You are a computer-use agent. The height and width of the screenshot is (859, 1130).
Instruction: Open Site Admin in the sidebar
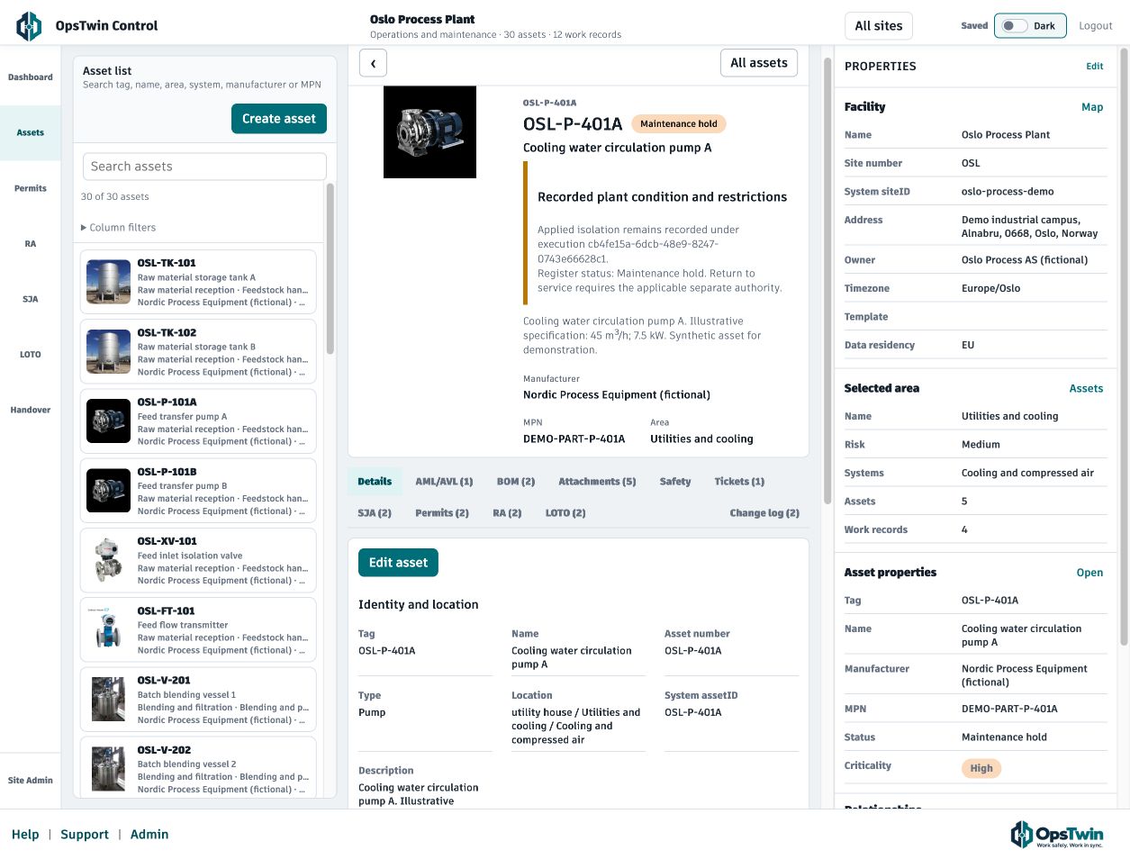[31, 781]
